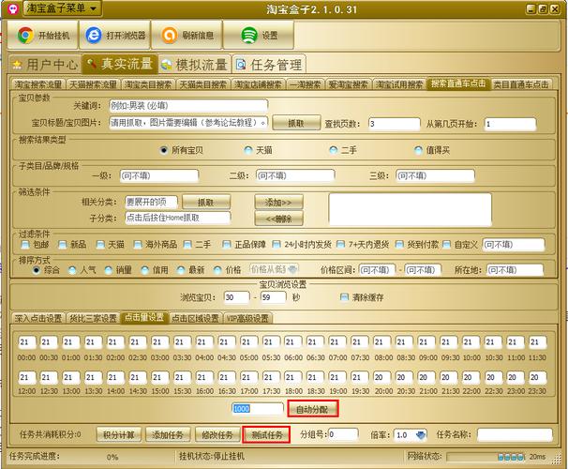Click the 网络状态 signal progress bar
Screen dimensions: 568x469
click(486, 457)
